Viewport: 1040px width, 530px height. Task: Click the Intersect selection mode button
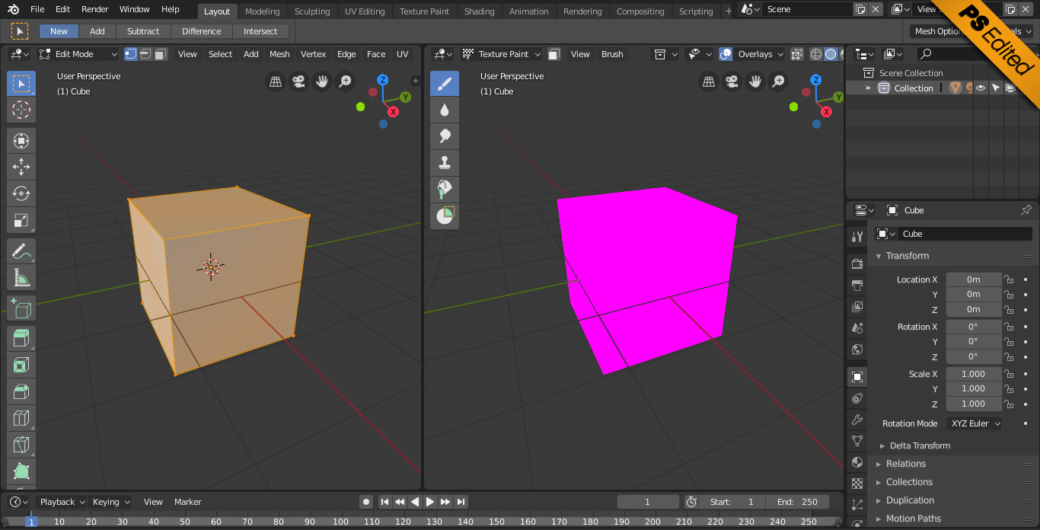pyautogui.click(x=260, y=31)
